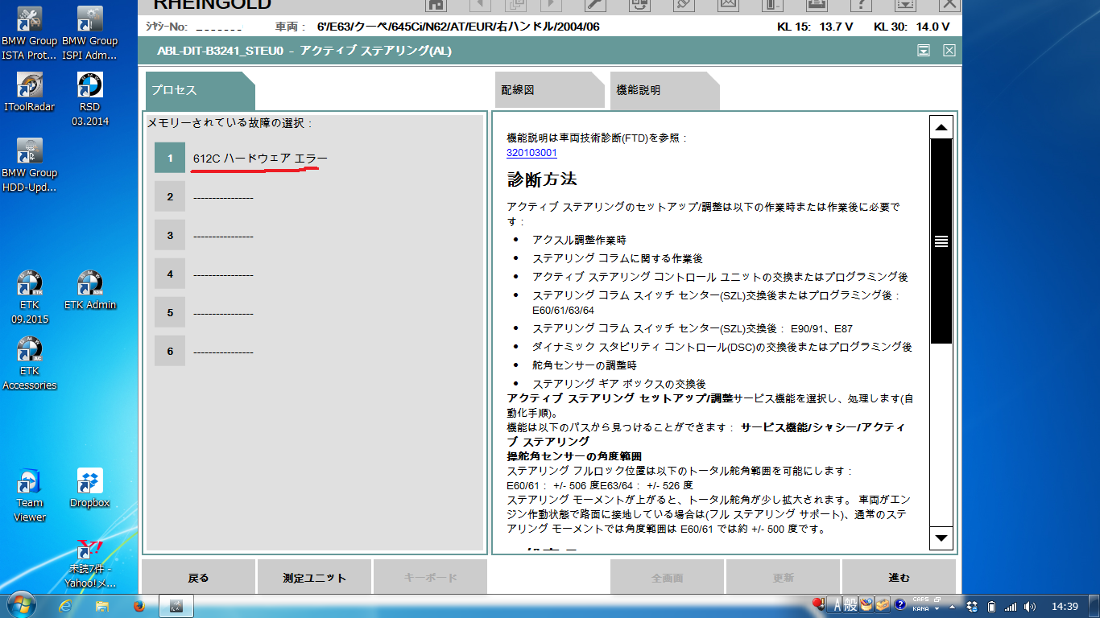Click the network signal tray icon

pyautogui.click(x=1011, y=606)
